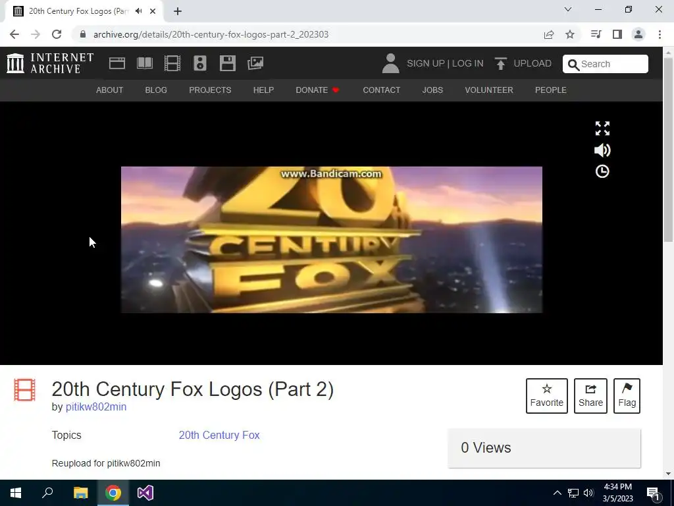The height and width of the screenshot is (506, 674).
Task: Open the Software floppy disk icon
Action: pos(227,63)
